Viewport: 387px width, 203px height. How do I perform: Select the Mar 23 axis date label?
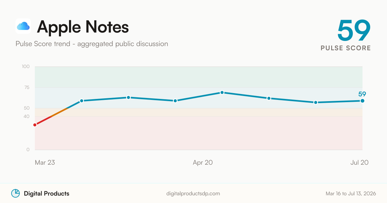tap(45, 162)
